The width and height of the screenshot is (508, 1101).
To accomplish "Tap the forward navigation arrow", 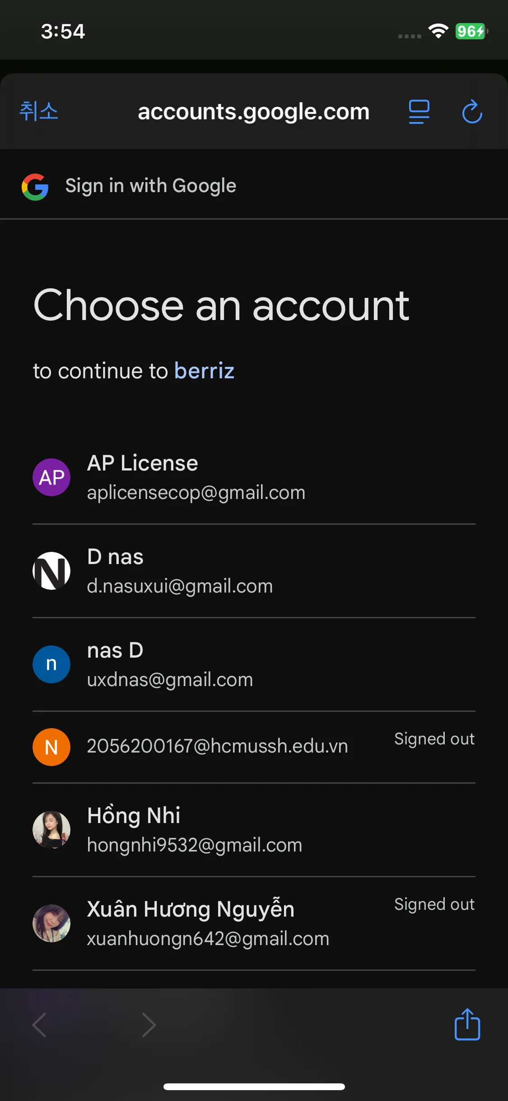I will pyautogui.click(x=149, y=1025).
